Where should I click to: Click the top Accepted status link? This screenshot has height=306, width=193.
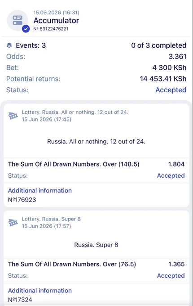(171, 90)
